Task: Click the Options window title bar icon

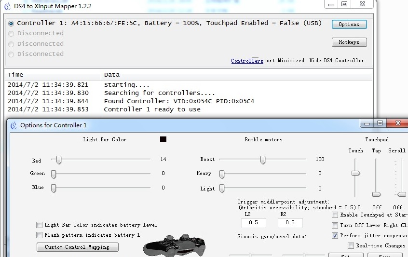Action: [13, 125]
